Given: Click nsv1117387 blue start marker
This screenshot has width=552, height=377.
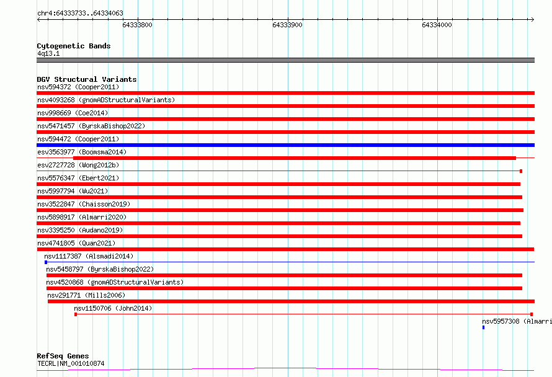Looking at the screenshot, I should 46,262.
